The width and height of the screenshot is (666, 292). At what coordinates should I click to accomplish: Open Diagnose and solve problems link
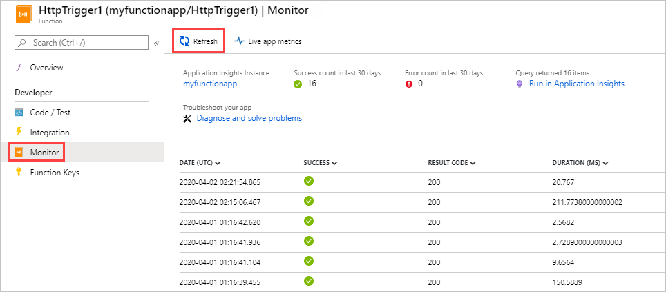[x=249, y=118]
